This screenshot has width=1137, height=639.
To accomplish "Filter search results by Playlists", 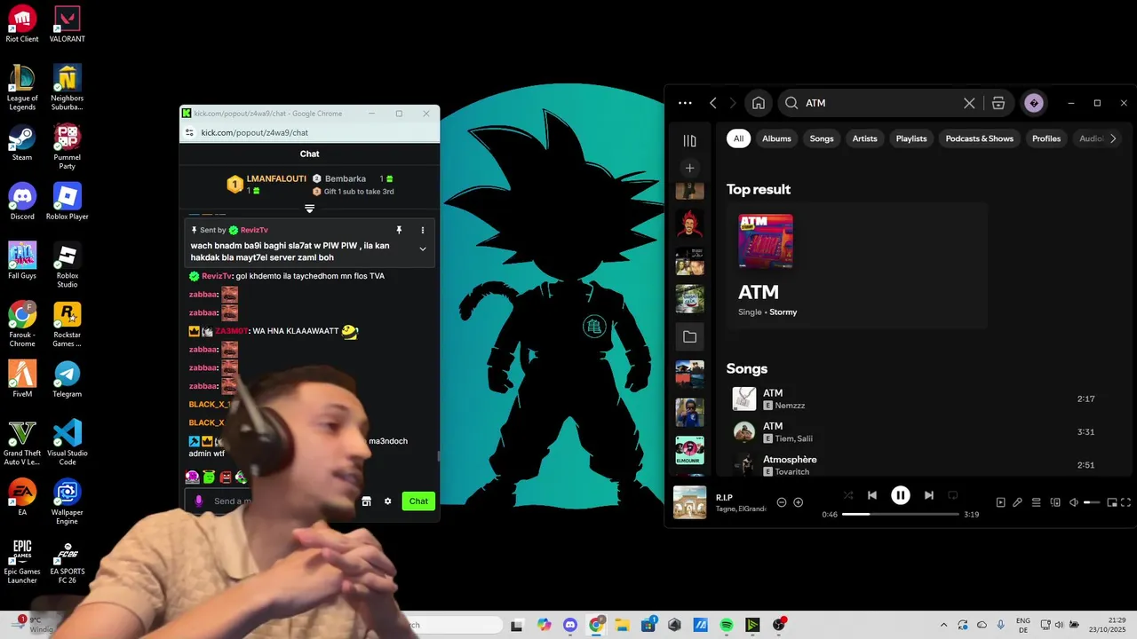I will click(911, 138).
